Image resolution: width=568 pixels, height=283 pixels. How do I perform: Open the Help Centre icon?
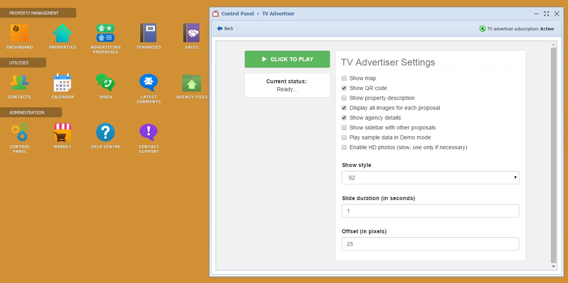click(105, 133)
